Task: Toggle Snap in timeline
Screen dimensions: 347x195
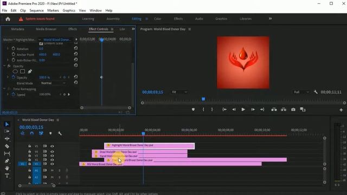Action: click(x=32, y=133)
